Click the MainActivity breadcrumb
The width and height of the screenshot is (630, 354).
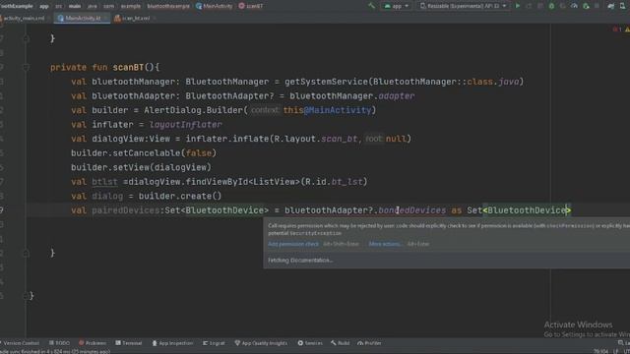click(x=215, y=6)
